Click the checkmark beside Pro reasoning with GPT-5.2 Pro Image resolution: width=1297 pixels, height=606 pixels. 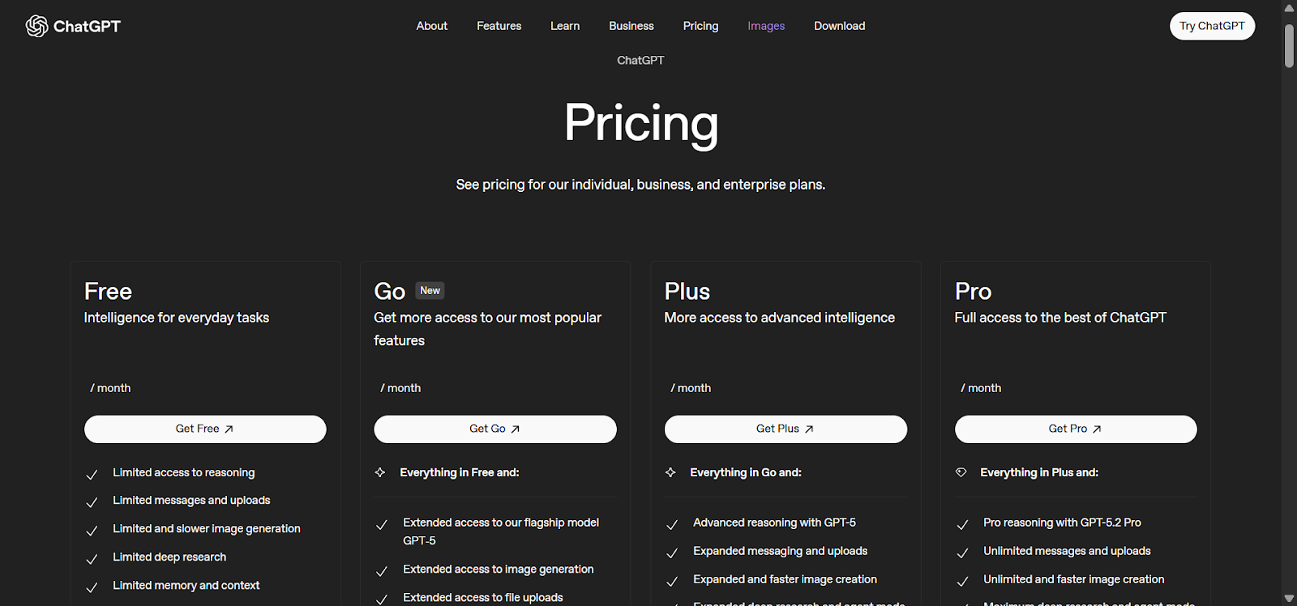click(962, 525)
